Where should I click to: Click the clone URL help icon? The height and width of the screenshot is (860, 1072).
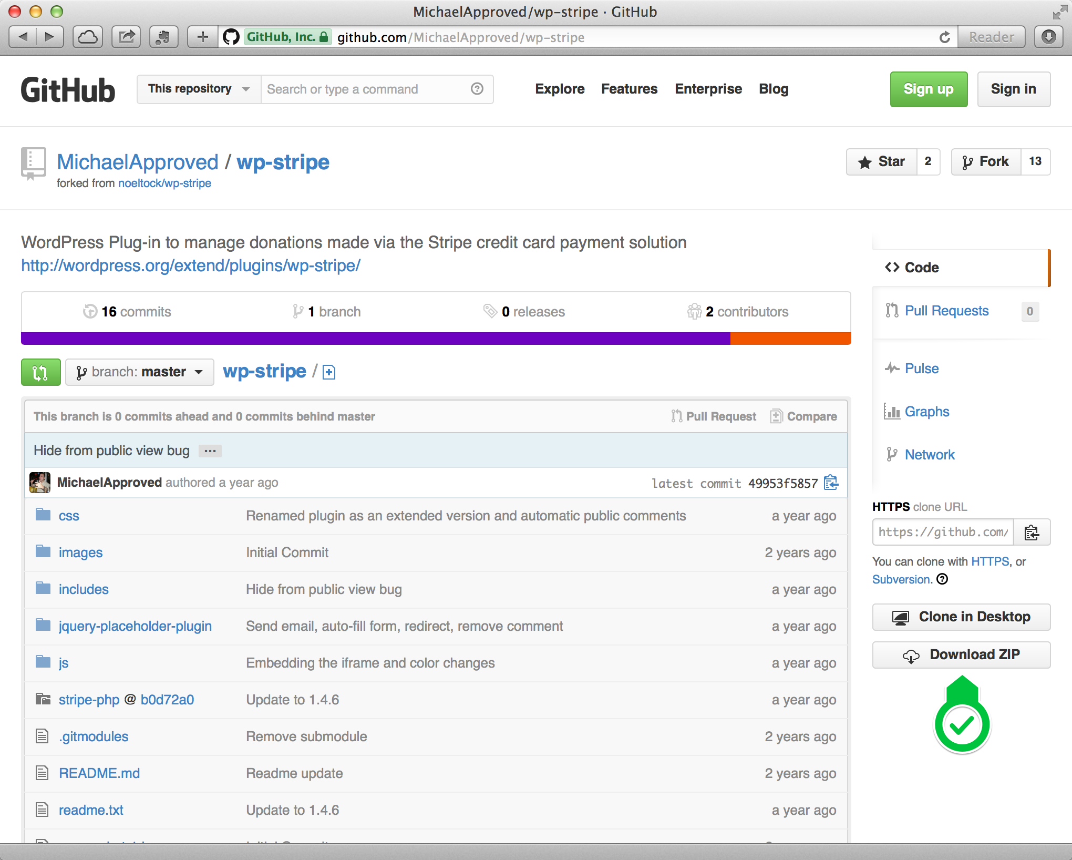pyautogui.click(x=943, y=579)
